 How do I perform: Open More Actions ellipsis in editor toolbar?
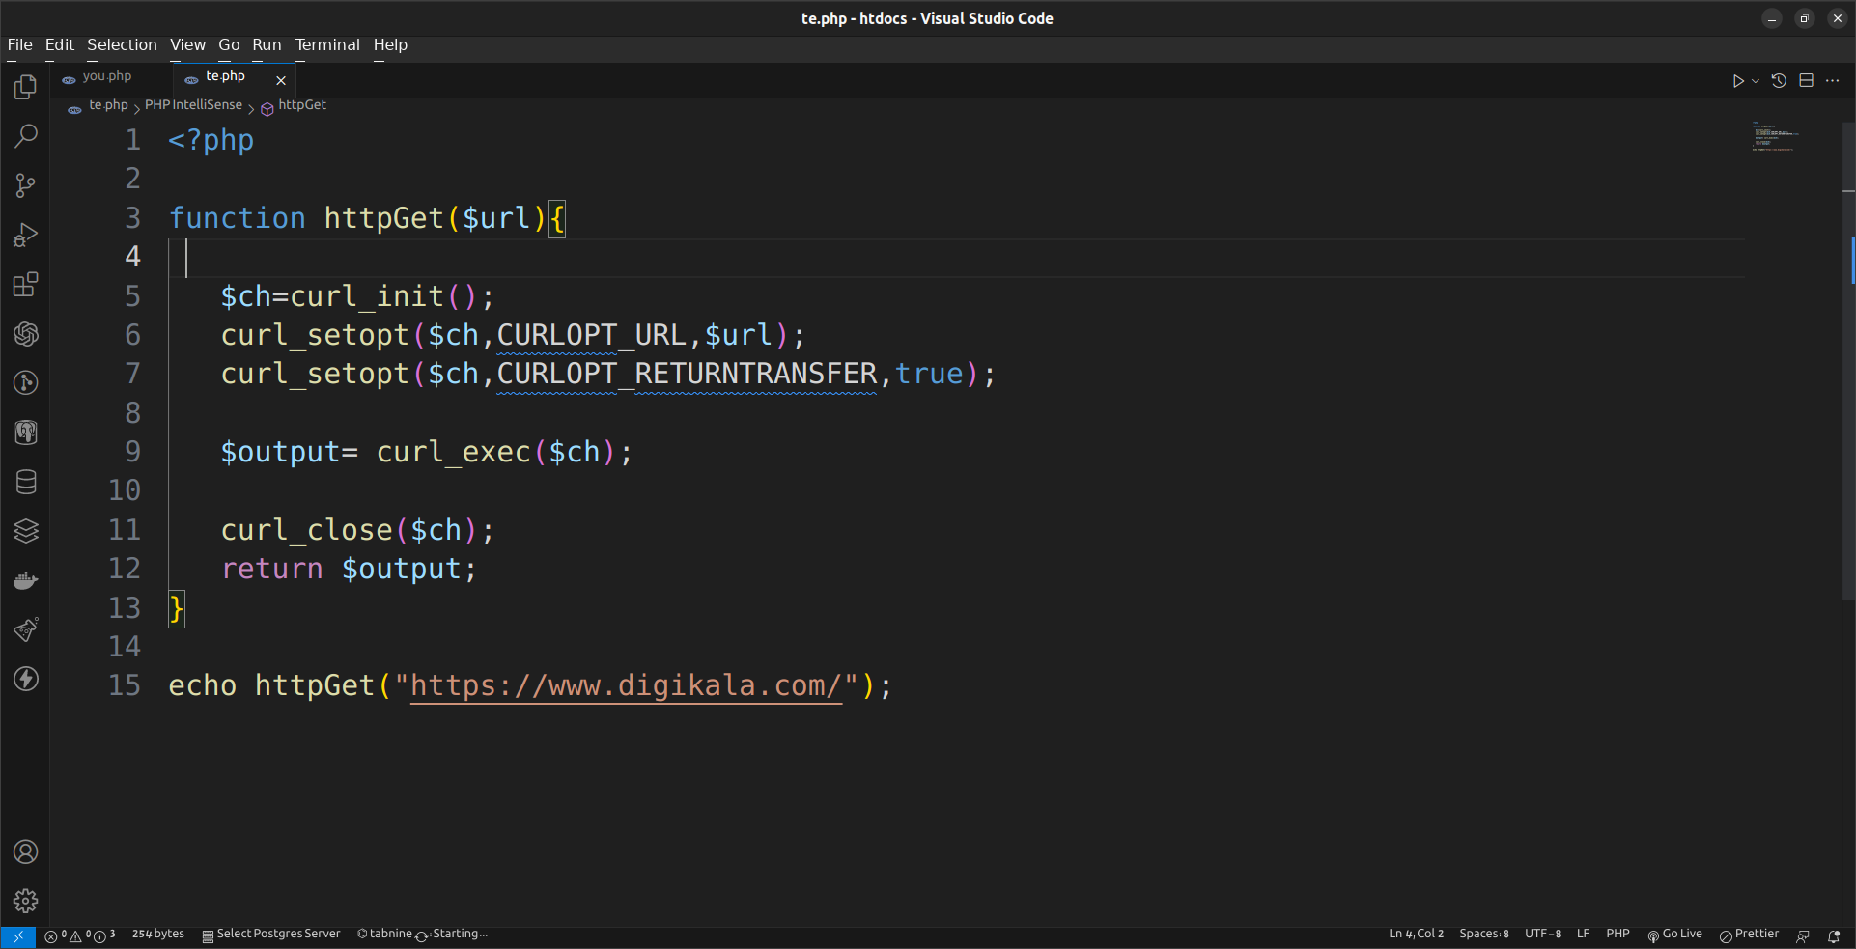pos(1833,81)
